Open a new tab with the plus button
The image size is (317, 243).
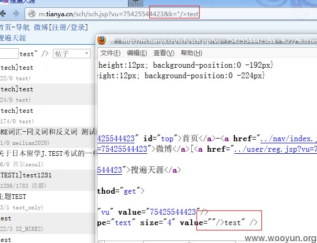[136, 2]
